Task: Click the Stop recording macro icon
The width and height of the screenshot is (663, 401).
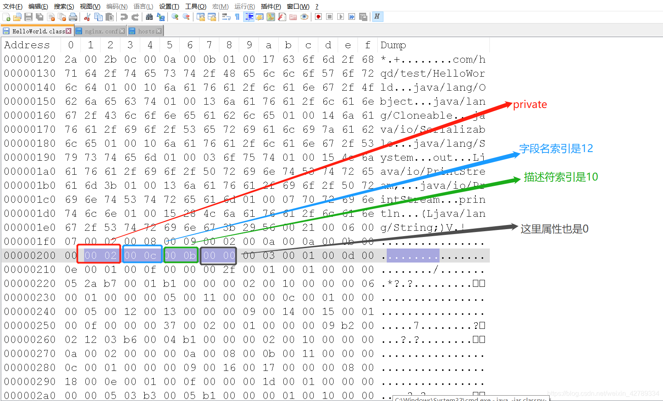Action: (x=329, y=17)
